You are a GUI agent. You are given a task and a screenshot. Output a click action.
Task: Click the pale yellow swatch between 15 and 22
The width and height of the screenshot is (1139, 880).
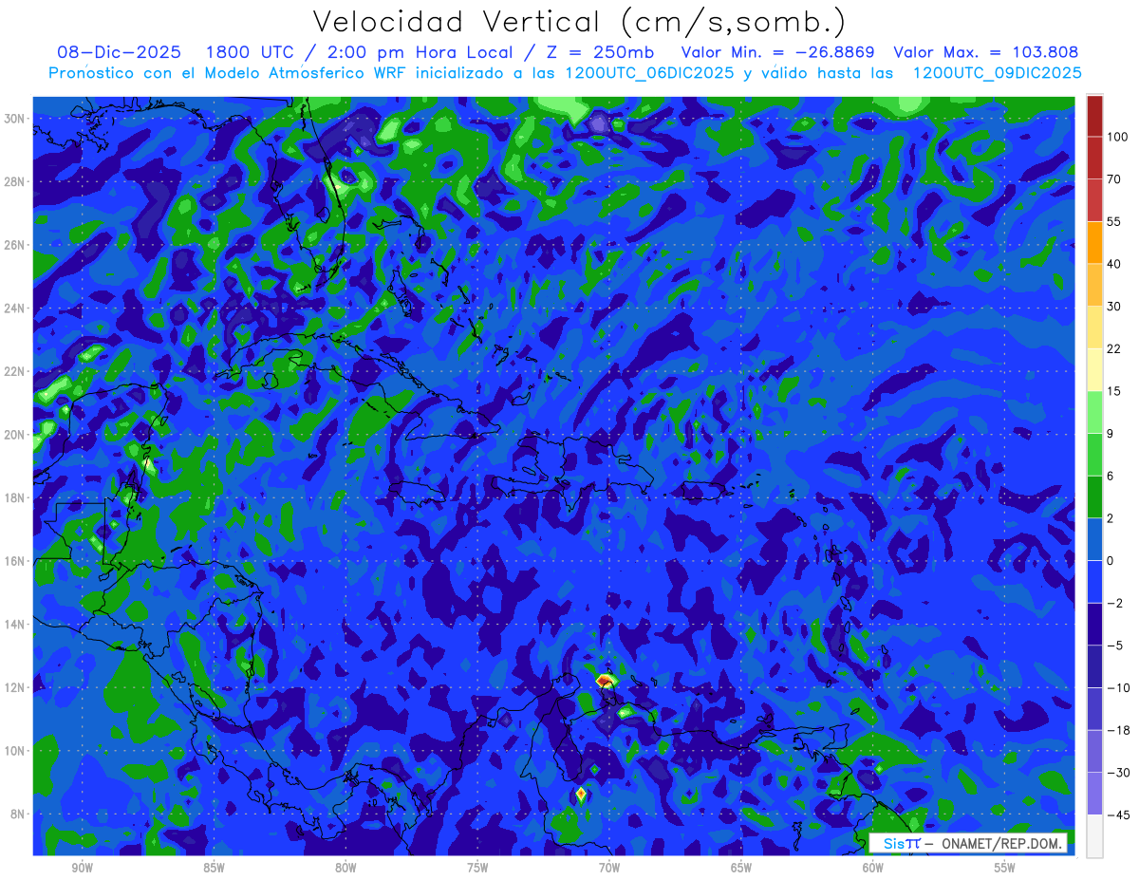pyautogui.click(x=1094, y=369)
